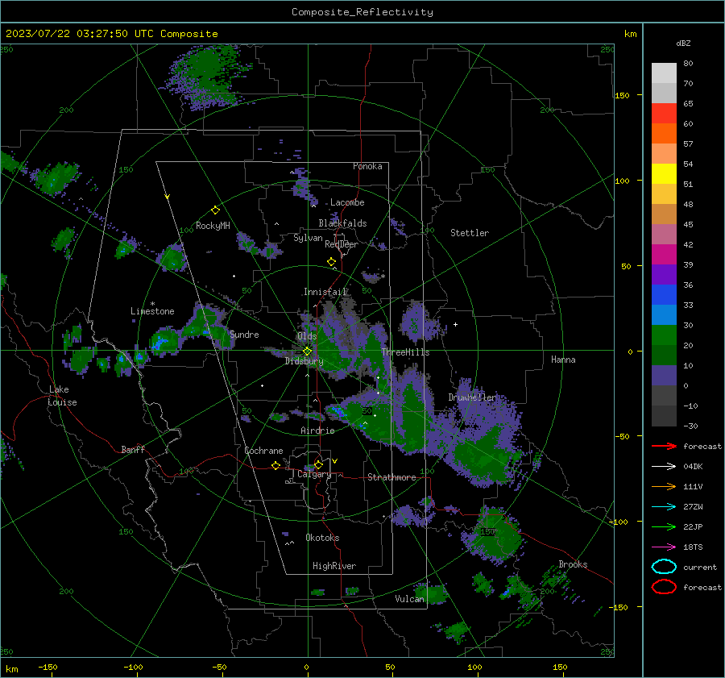This screenshot has height=678, width=725.
Task: Click the yellow diamond marker south of RedDeer
Action: (331, 262)
